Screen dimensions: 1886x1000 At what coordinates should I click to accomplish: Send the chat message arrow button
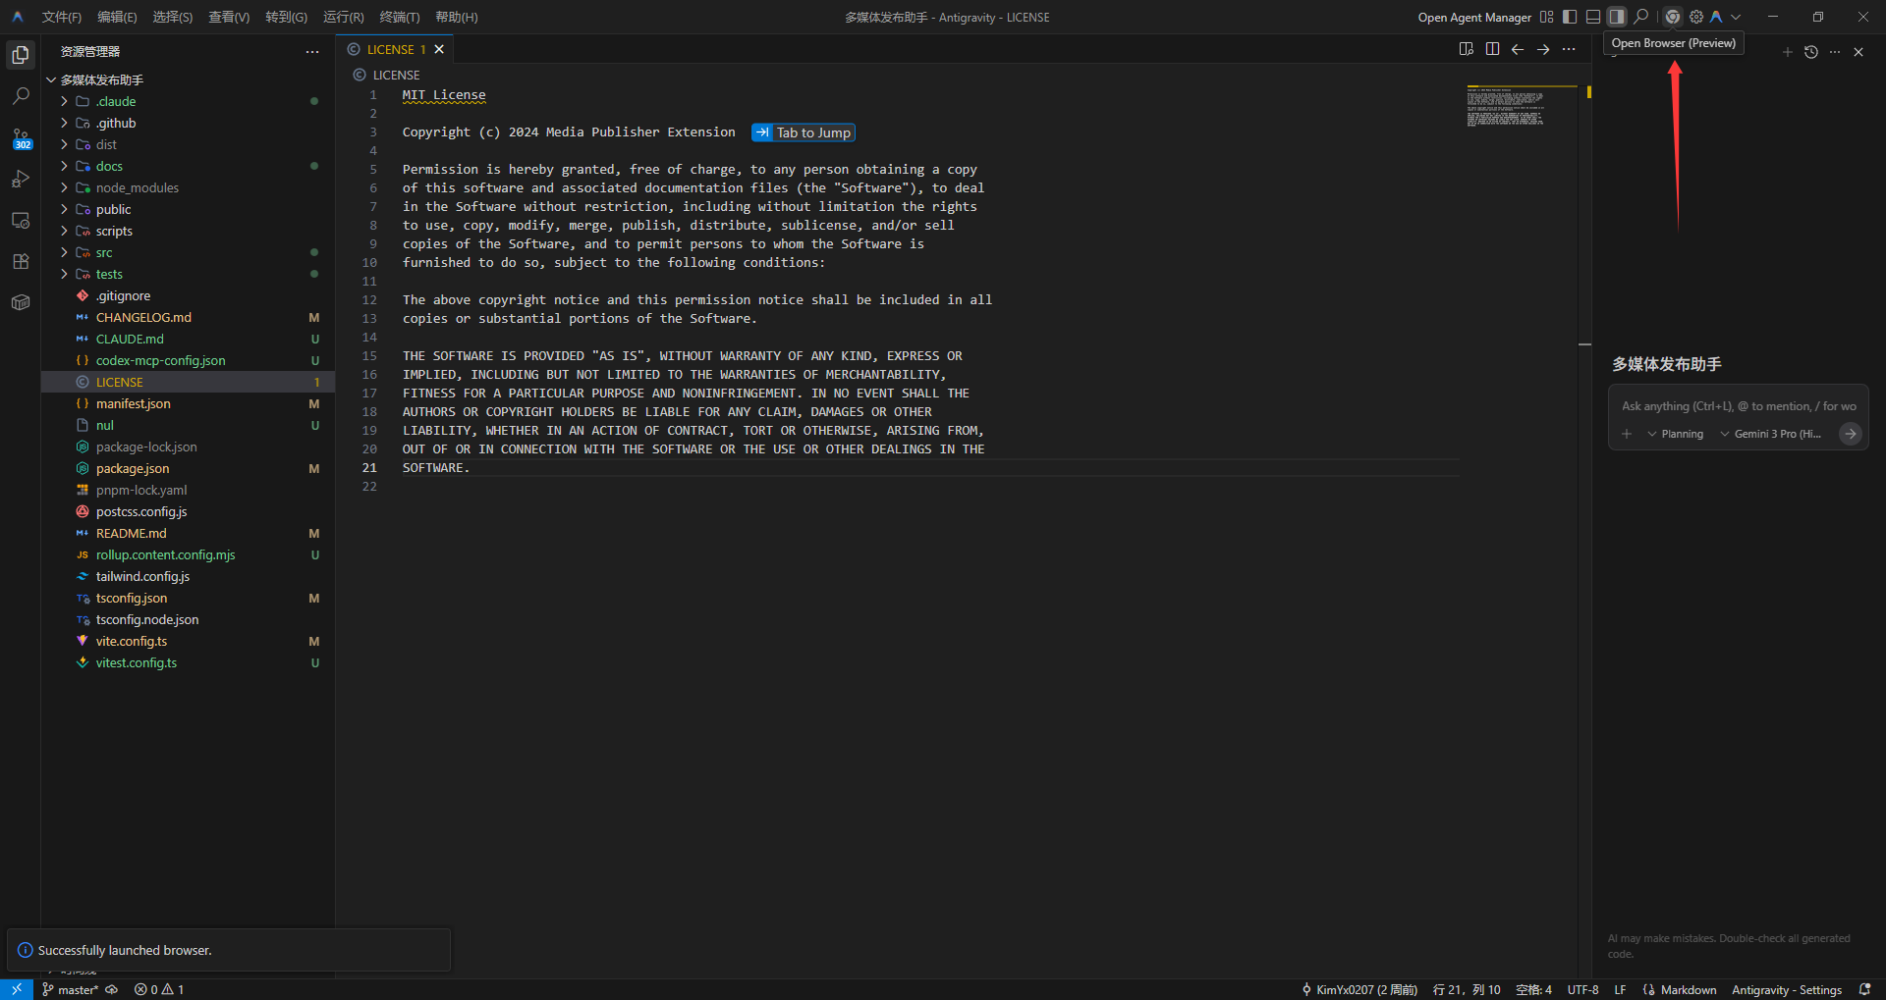pyautogui.click(x=1850, y=434)
